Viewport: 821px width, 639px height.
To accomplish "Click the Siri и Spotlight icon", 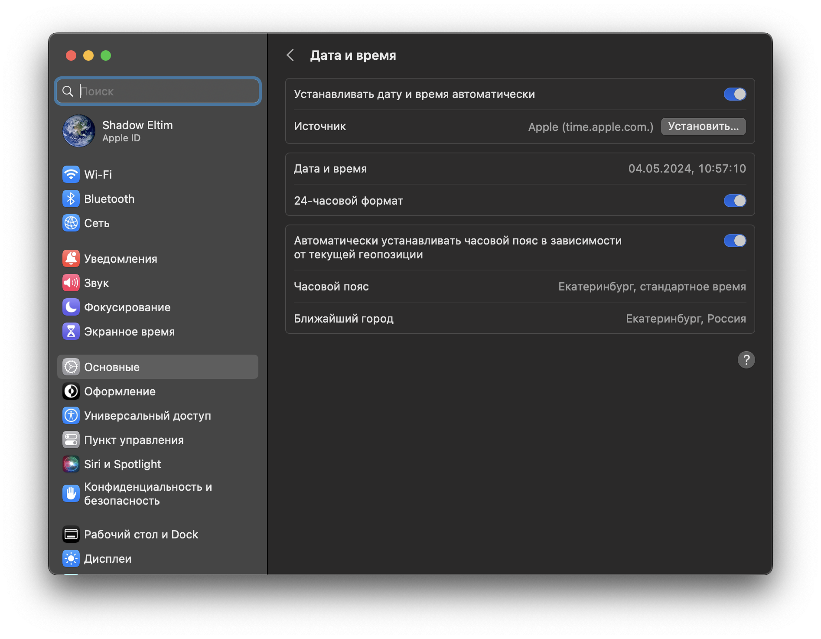I will pyautogui.click(x=71, y=464).
